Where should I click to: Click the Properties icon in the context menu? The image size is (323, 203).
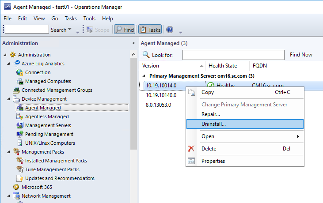click(x=191, y=161)
